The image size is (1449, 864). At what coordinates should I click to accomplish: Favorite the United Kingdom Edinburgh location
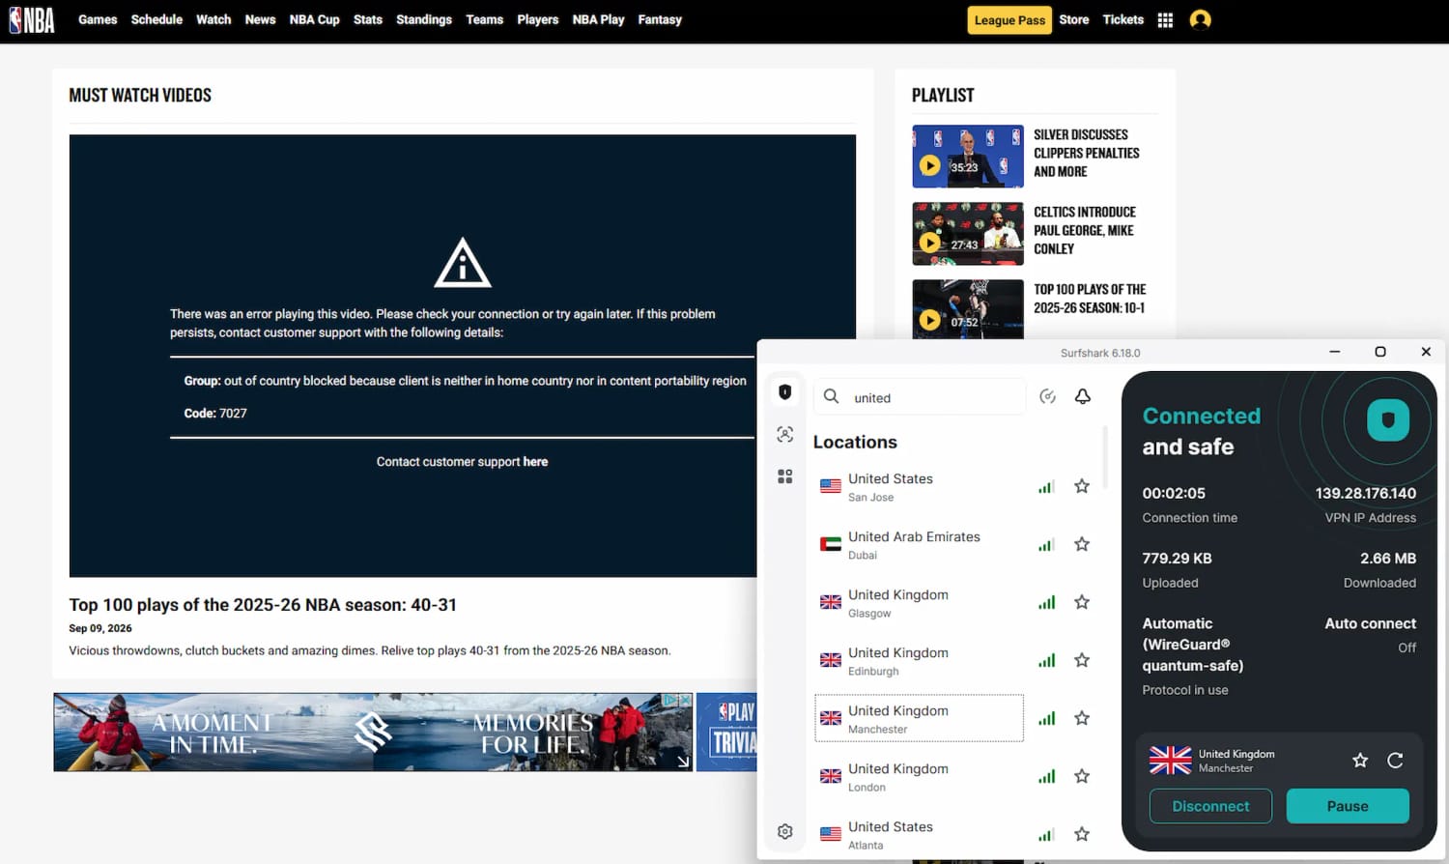(1082, 660)
